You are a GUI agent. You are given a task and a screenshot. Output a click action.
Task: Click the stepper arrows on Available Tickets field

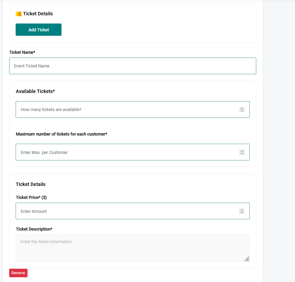coord(242,109)
